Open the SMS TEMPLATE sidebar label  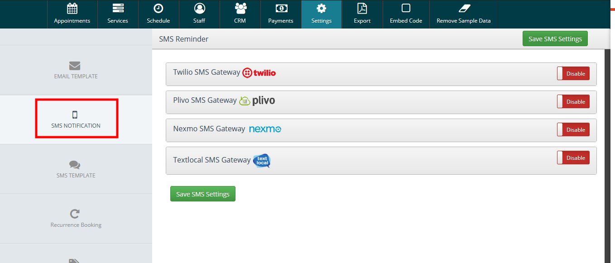tap(76, 176)
